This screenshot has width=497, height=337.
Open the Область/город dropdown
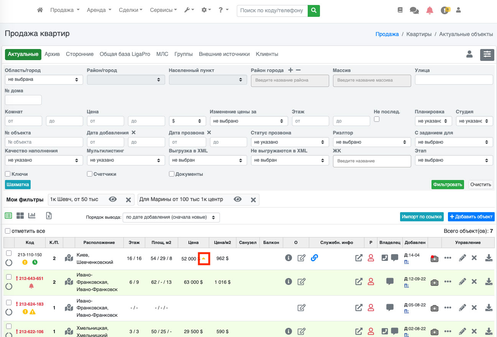tap(44, 80)
